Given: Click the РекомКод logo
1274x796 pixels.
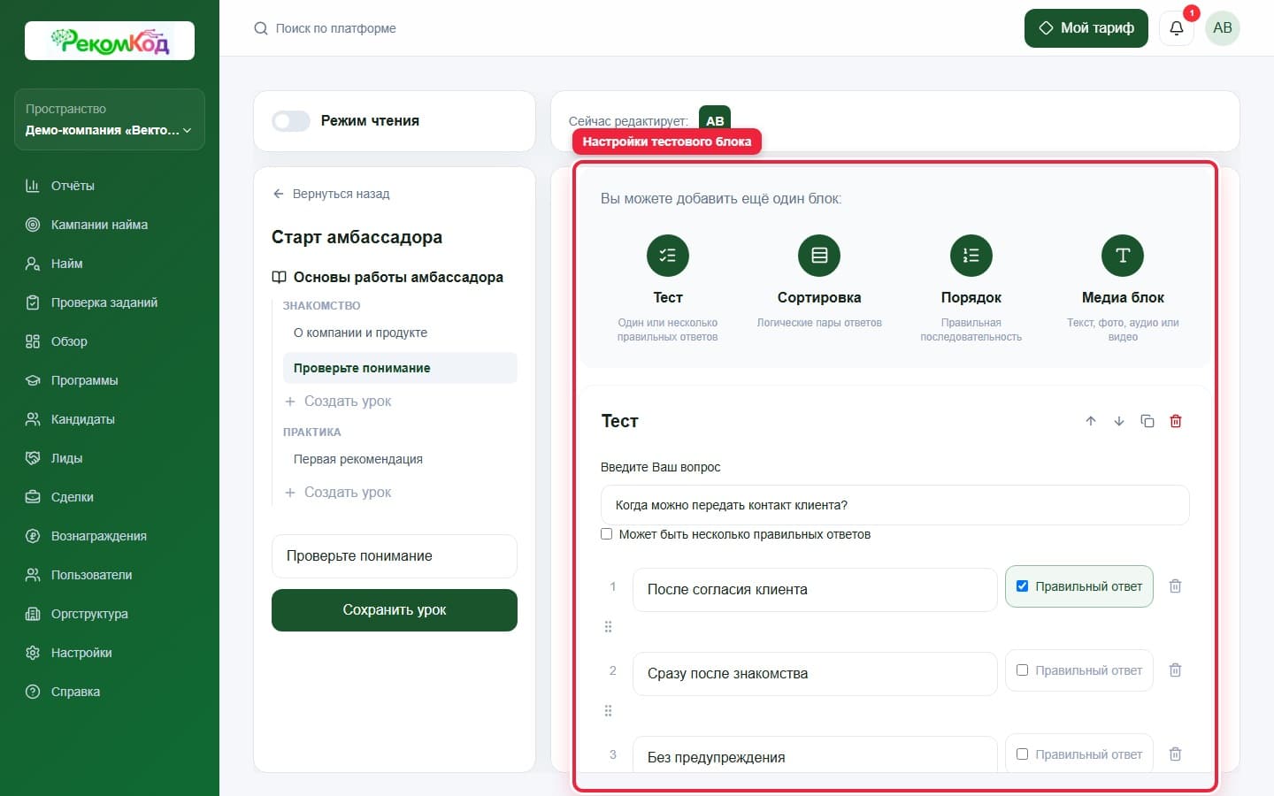Looking at the screenshot, I should click(110, 41).
